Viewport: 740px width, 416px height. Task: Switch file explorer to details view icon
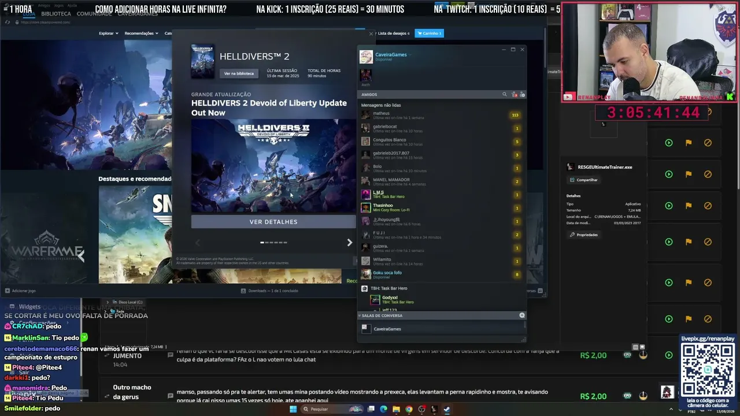coord(635,347)
